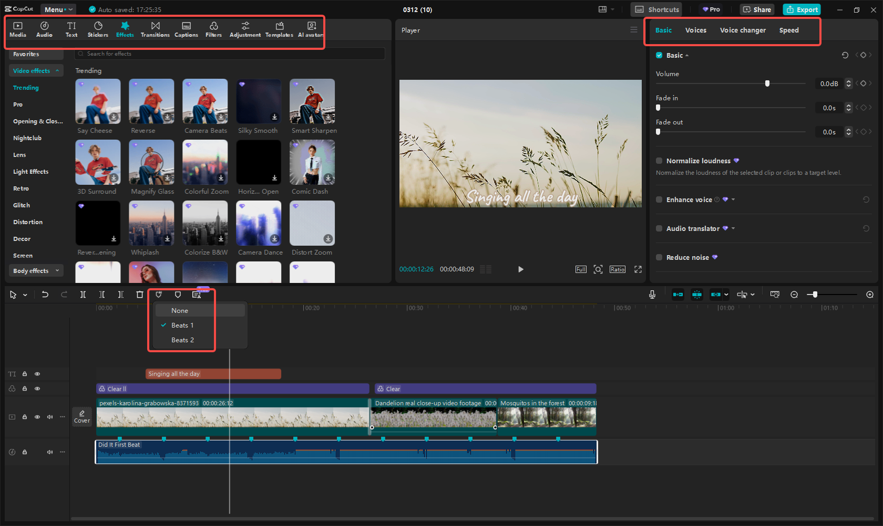Adjust the Volume slider handle
883x526 pixels.
tap(767, 83)
